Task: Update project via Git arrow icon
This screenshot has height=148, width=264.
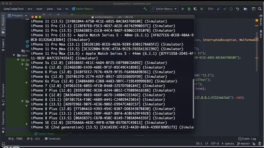Action: click(218, 9)
